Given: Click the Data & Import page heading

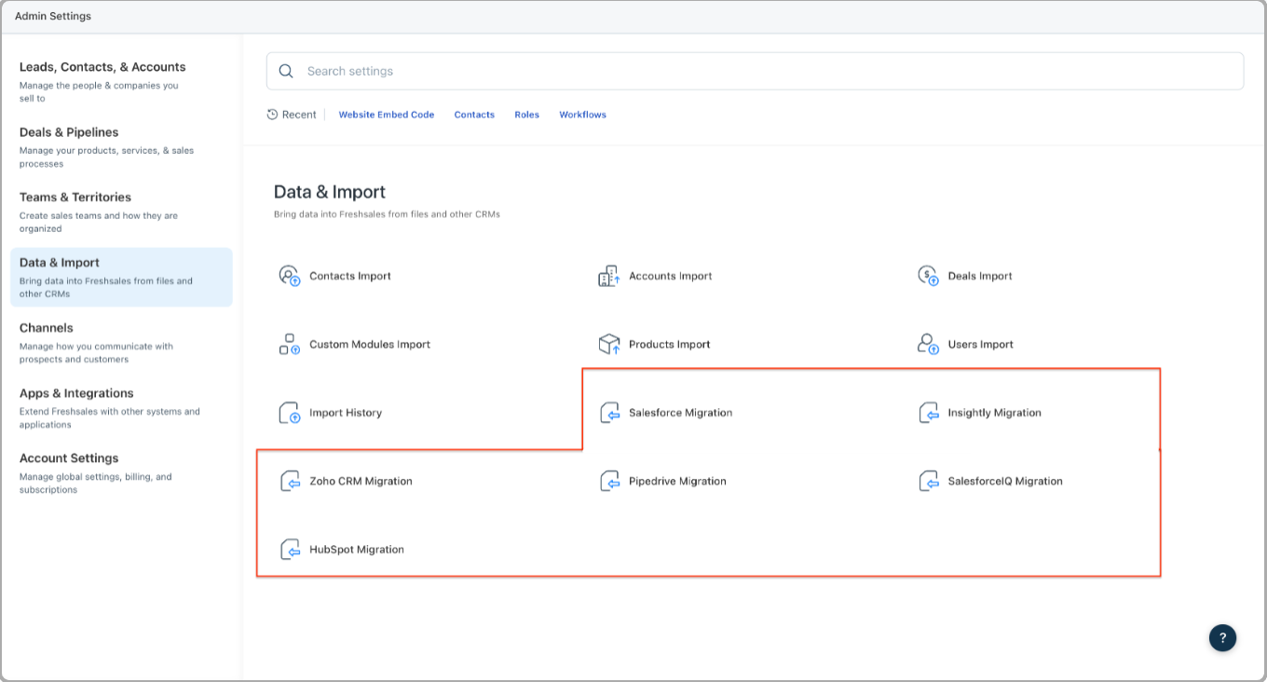Looking at the screenshot, I should tap(330, 192).
